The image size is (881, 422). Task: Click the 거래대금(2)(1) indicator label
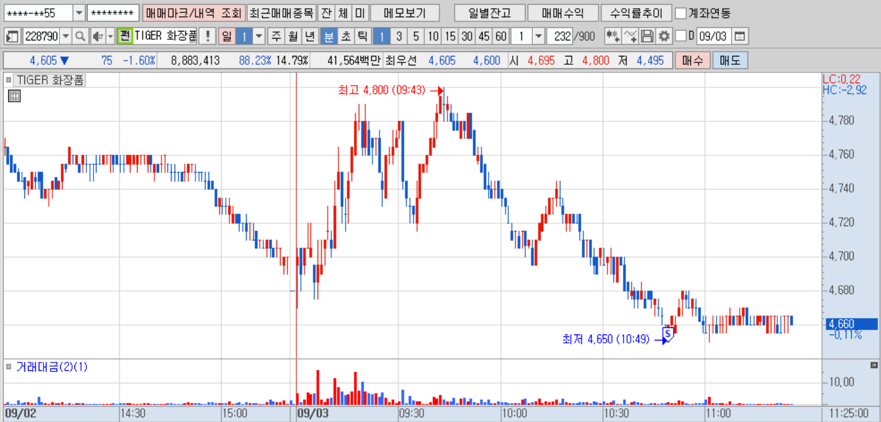coord(52,367)
